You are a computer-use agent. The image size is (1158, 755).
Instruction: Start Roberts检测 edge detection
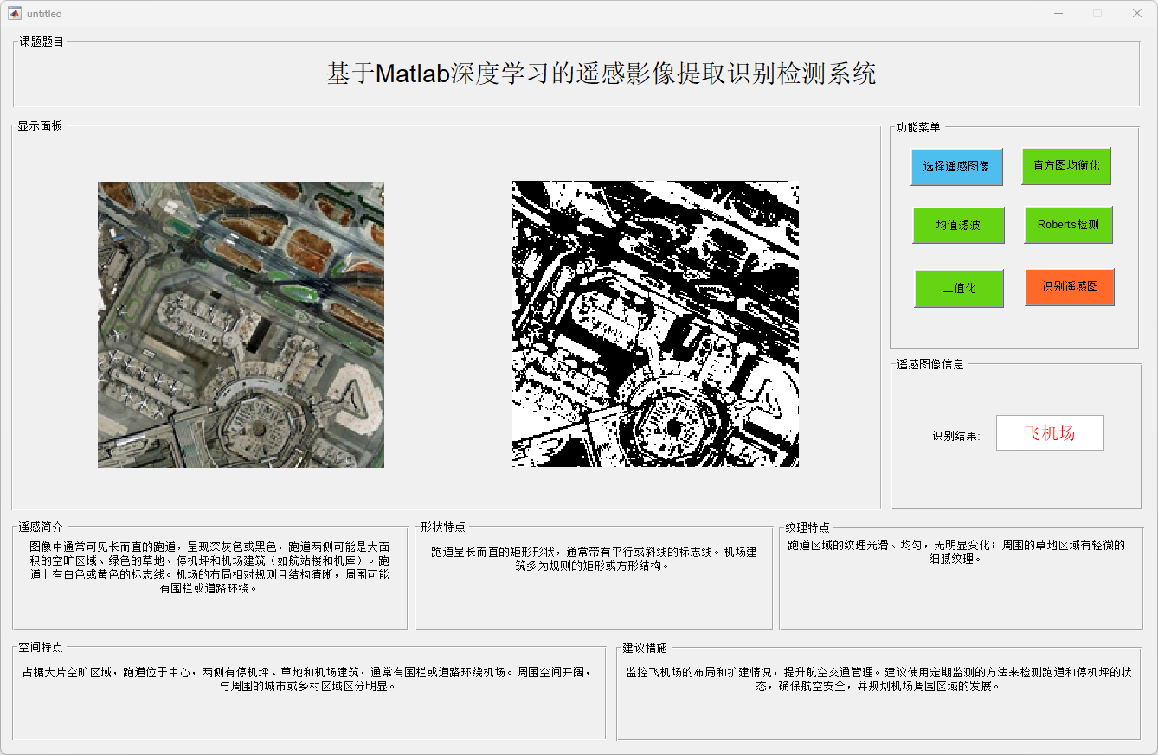(1068, 225)
